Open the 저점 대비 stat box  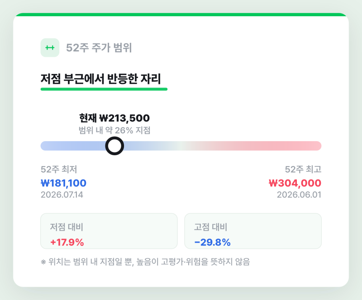pos(109,231)
